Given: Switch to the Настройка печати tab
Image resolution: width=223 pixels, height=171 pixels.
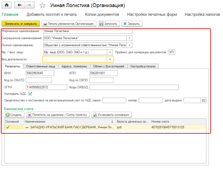Looking at the screenshot, I should coord(143,66).
